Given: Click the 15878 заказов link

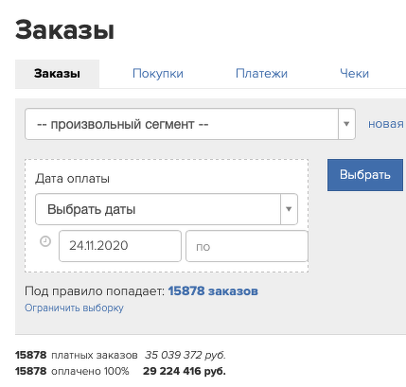Looking at the screenshot, I should (213, 291).
